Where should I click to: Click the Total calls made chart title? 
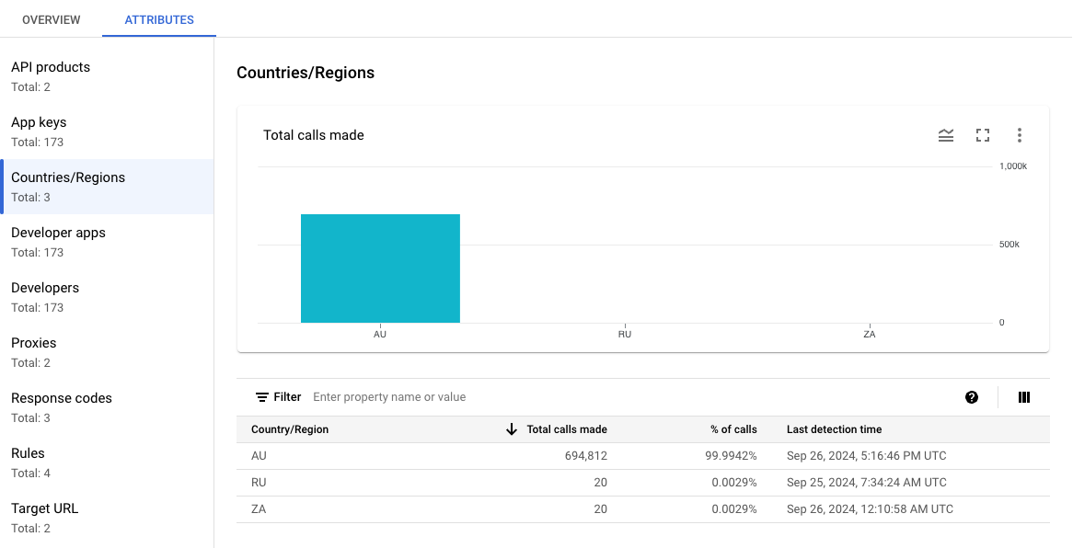point(314,135)
